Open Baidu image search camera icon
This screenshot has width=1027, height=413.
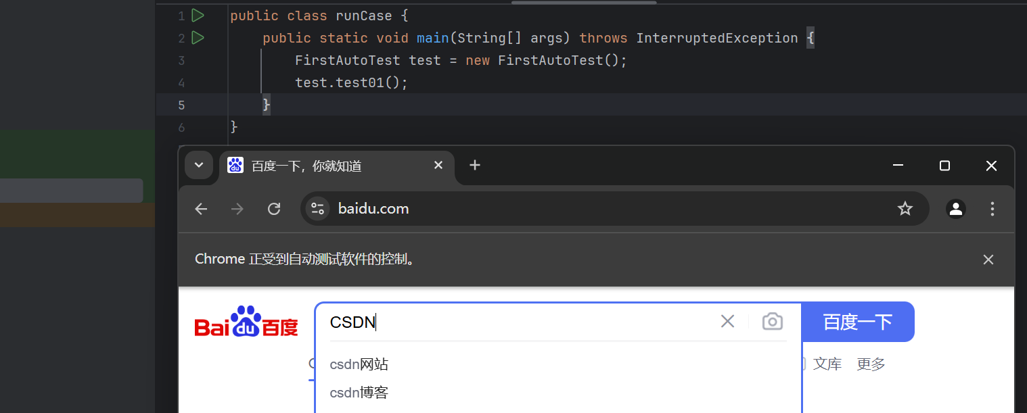click(773, 322)
